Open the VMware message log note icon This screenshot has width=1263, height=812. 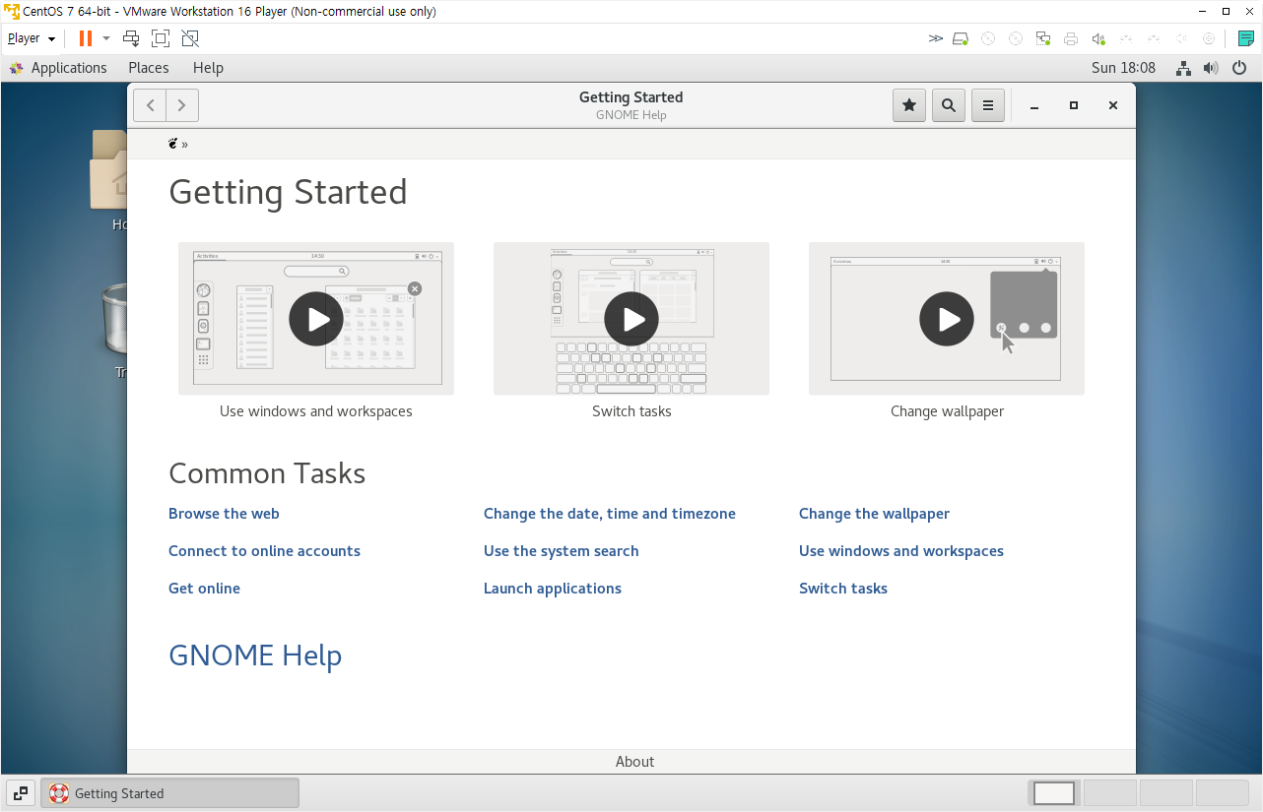pyautogui.click(x=1246, y=38)
